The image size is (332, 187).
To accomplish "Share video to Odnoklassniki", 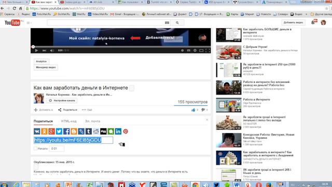I will click(x=44, y=131).
